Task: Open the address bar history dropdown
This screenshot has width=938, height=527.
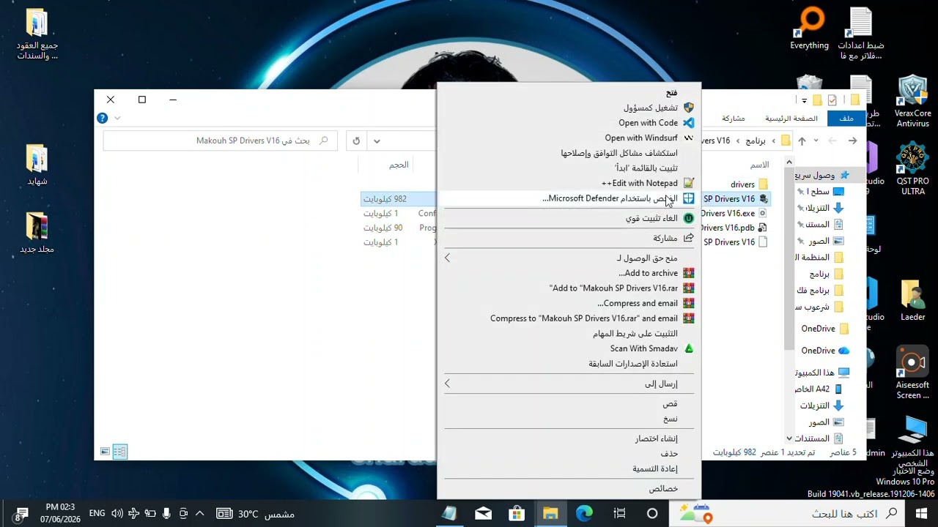Action: [377, 141]
